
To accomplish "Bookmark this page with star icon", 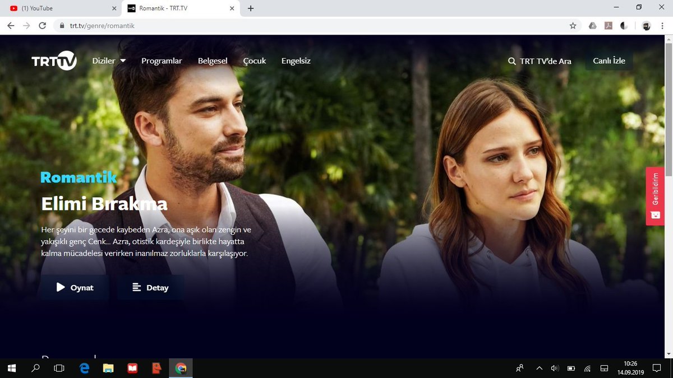I will coord(573,26).
